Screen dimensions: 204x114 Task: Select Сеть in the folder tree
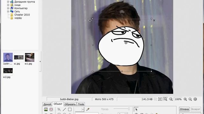17,11
